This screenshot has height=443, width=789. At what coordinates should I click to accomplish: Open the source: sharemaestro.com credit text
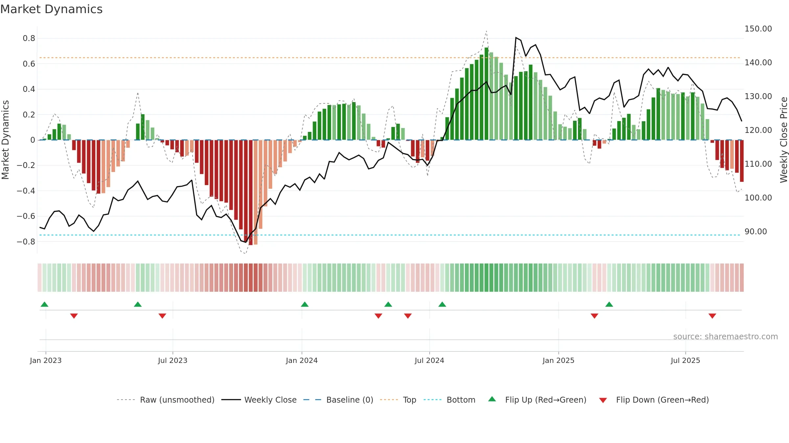click(x=726, y=336)
